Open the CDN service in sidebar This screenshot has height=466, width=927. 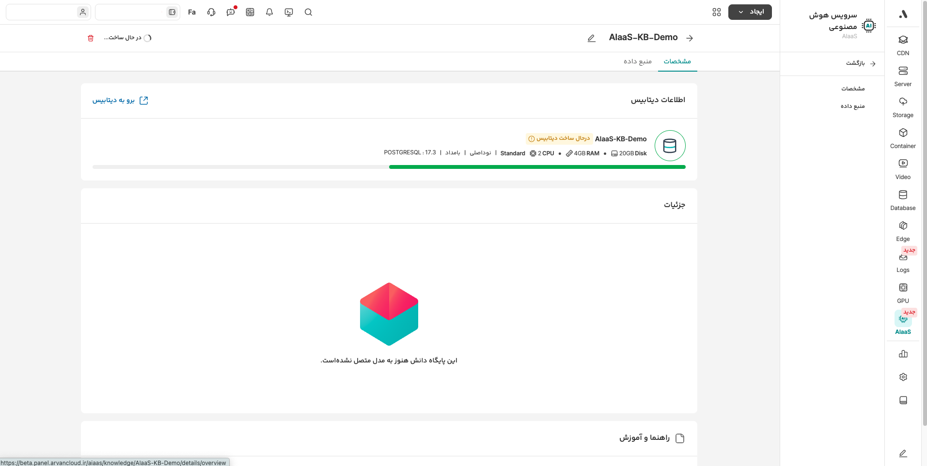point(903,45)
